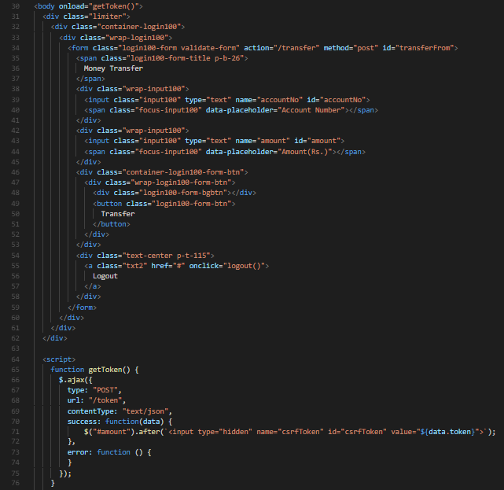Screen dimensions: 504x490
Task: Click the "Logout" text on line 56
Action: pyautogui.click(x=105, y=276)
